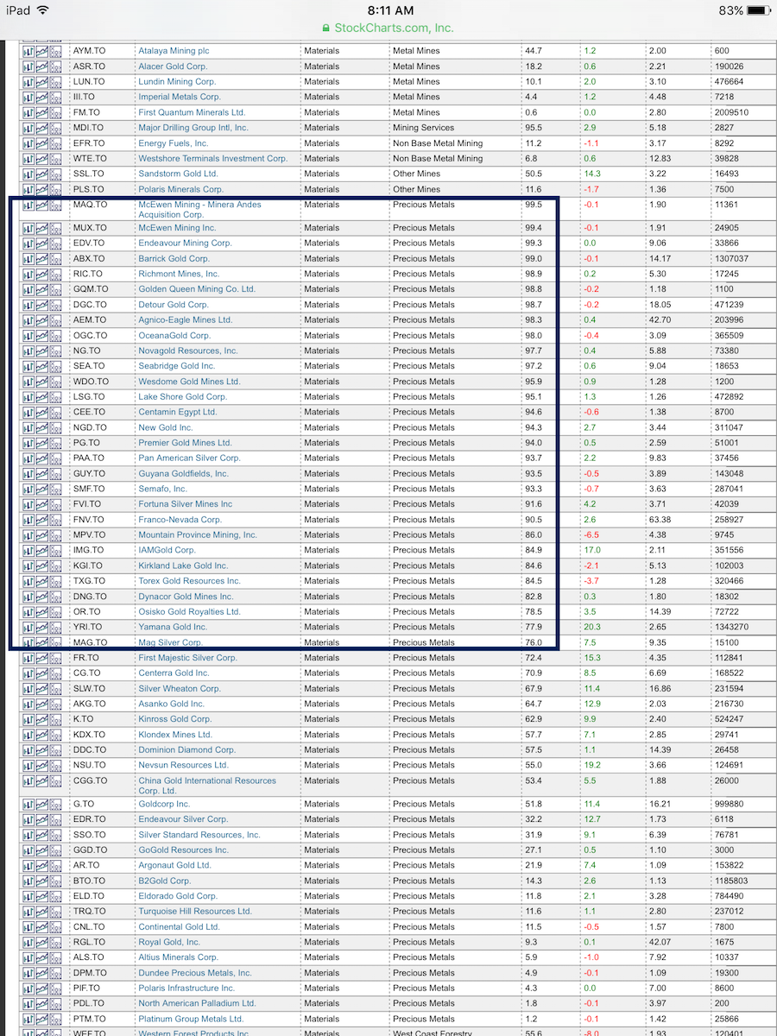
Task: Select the TXG.TO ticker symbol cell
Action: point(89,581)
